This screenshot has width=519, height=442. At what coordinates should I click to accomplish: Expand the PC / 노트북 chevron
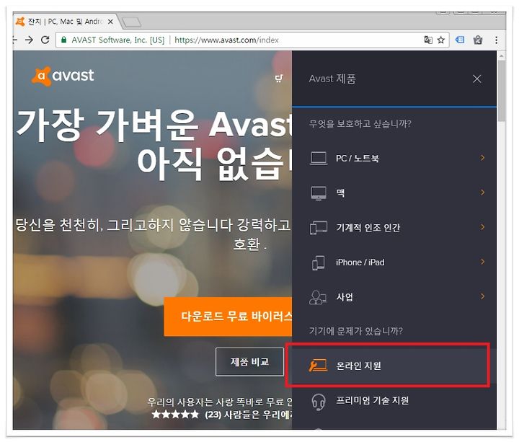482,158
